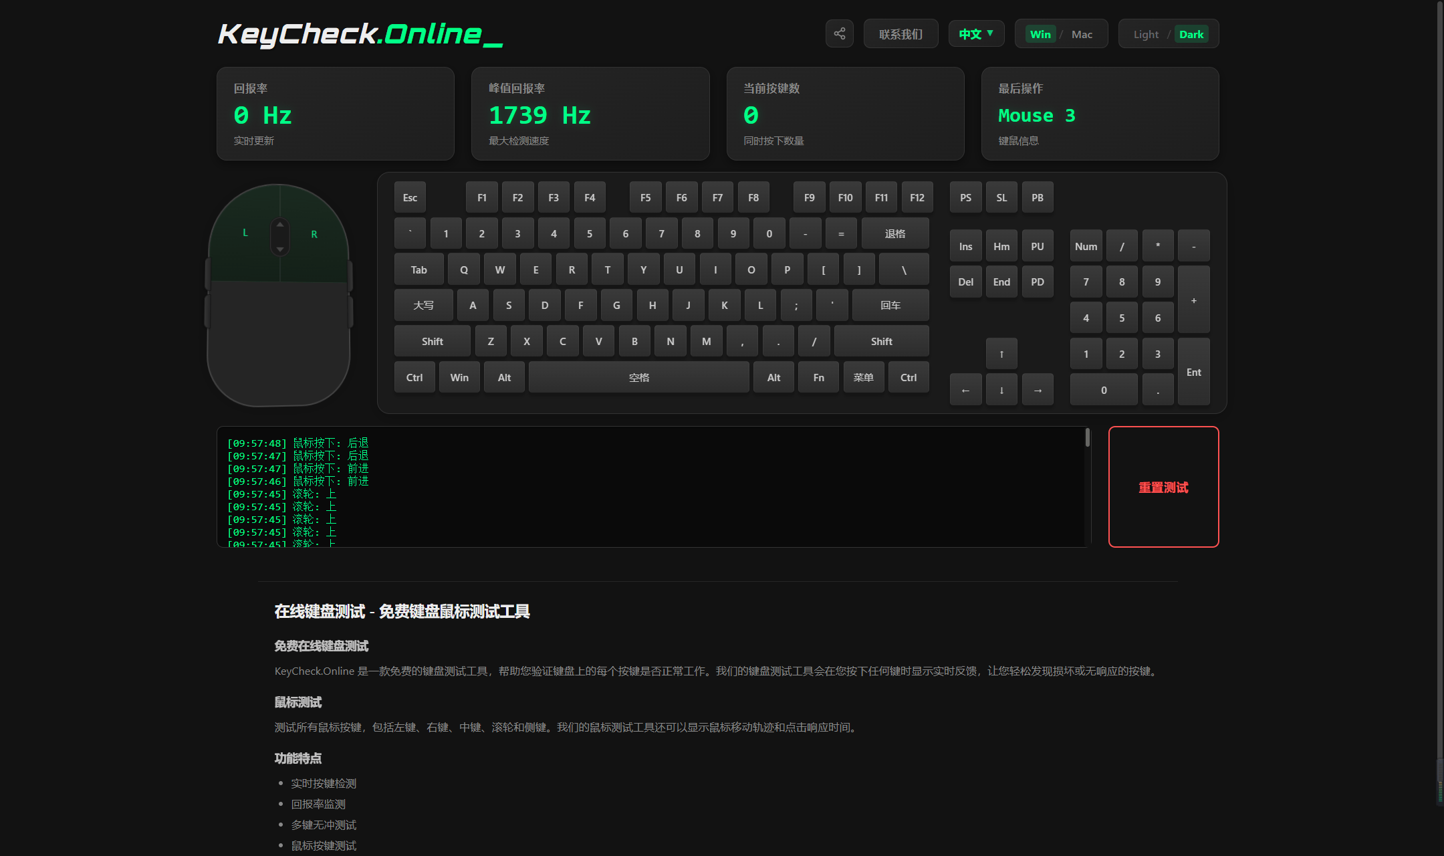Click the SL scroll lock key

[1001, 197]
